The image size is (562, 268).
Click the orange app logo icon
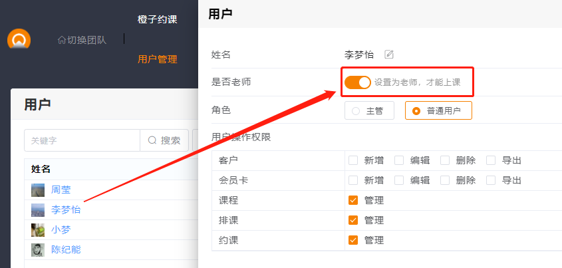19,40
